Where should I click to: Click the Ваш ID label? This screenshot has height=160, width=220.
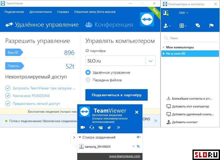(14, 52)
